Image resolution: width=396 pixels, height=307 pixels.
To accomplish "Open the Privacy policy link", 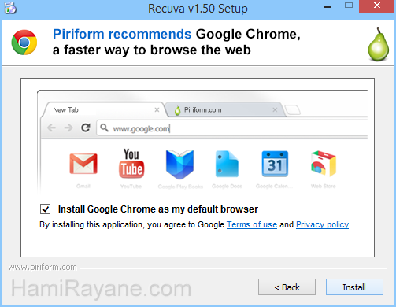I will pos(322,224).
